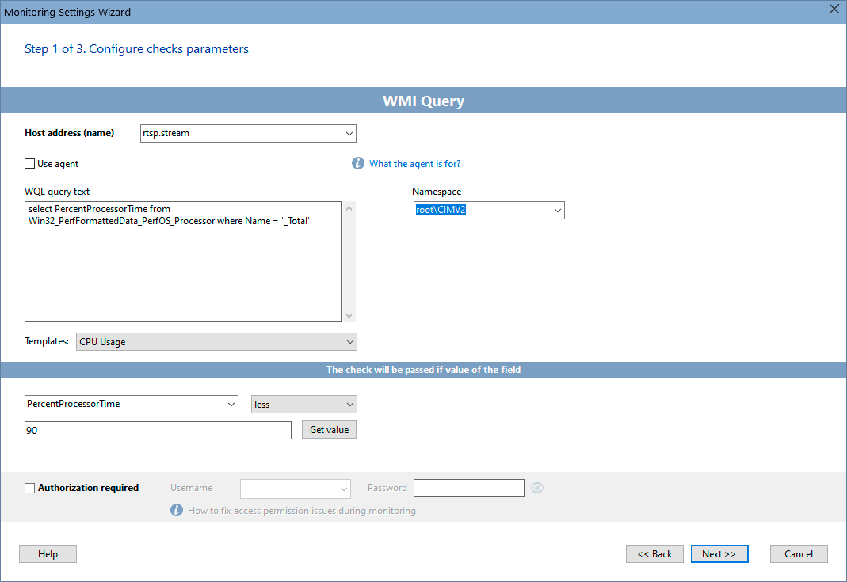Click the scroll-down arrow of the WQL query box

coord(349,315)
